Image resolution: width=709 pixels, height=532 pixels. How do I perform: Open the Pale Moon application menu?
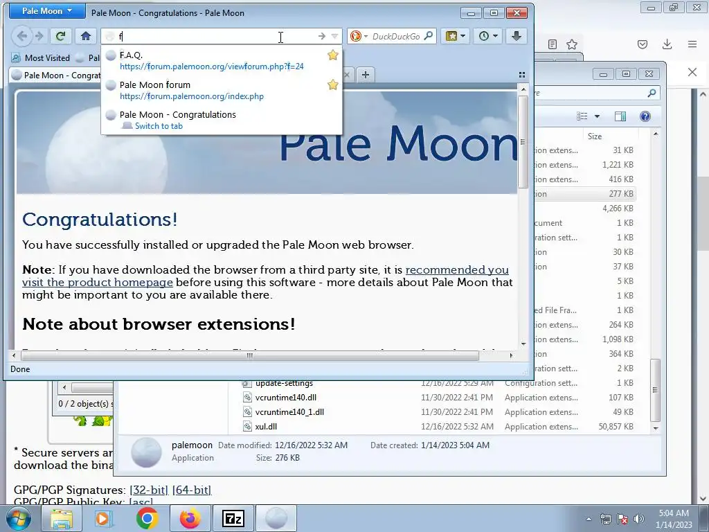tap(47, 11)
